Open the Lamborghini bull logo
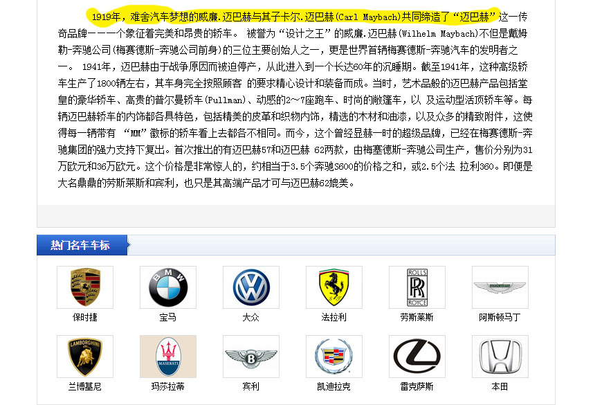Image resolution: width=602 pixels, height=405 pixels. click(84, 357)
